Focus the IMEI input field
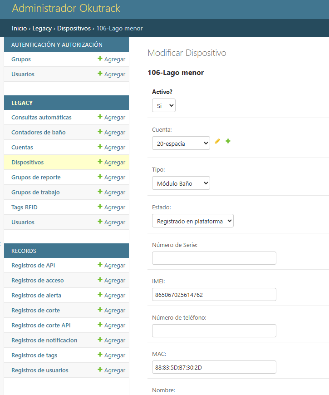This screenshot has height=395, width=329. click(x=214, y=295)
